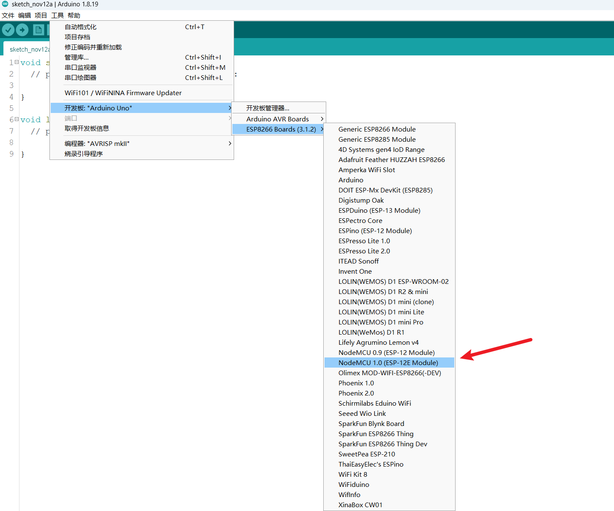Click the Arduino app icon in title bar
The image size is (614, 511).
pos(5,4)
